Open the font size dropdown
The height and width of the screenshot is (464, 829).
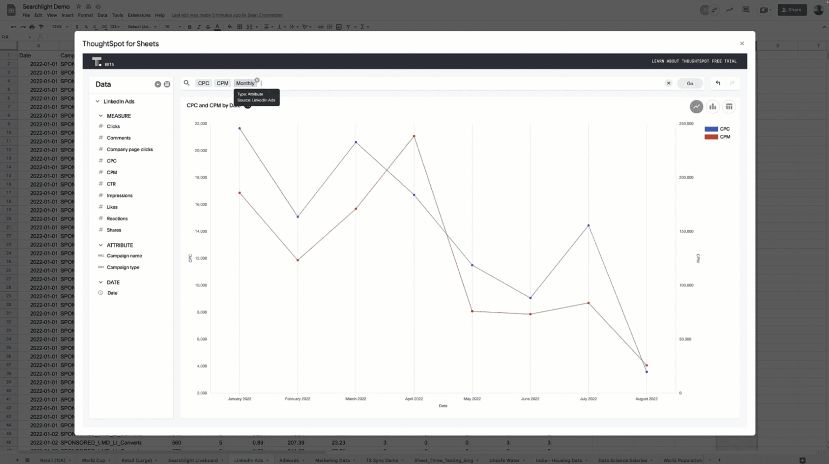[x=172, y=26]
